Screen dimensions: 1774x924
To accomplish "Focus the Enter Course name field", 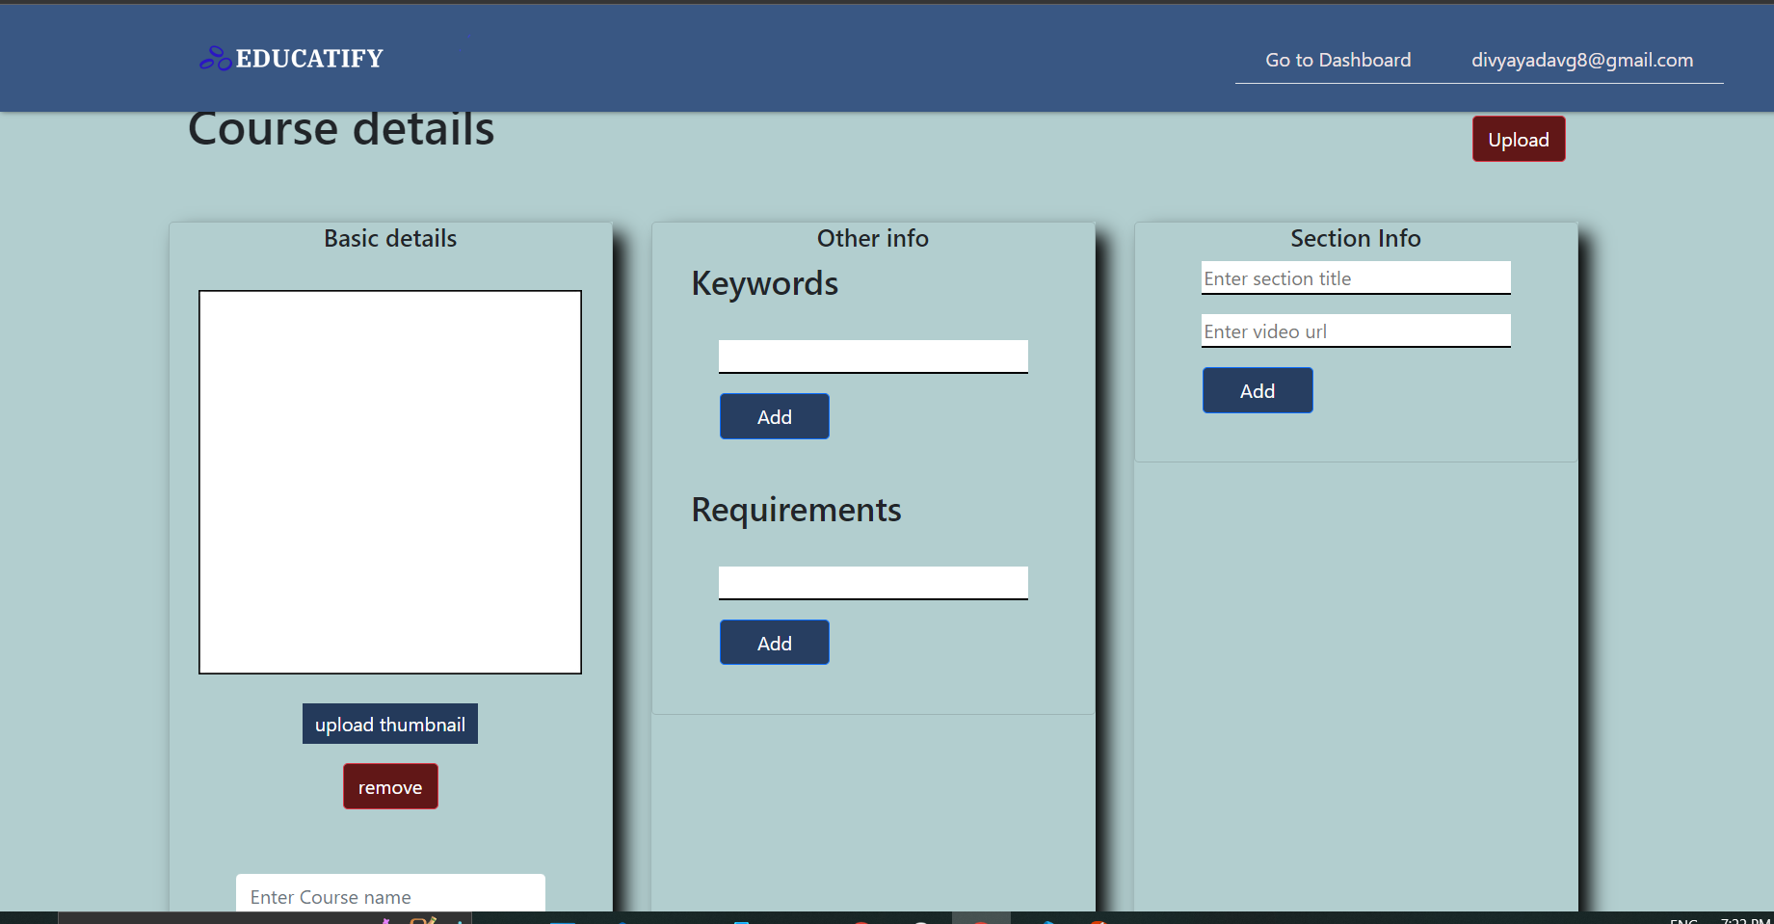I will pyautogui.click(x=389, y=897).
